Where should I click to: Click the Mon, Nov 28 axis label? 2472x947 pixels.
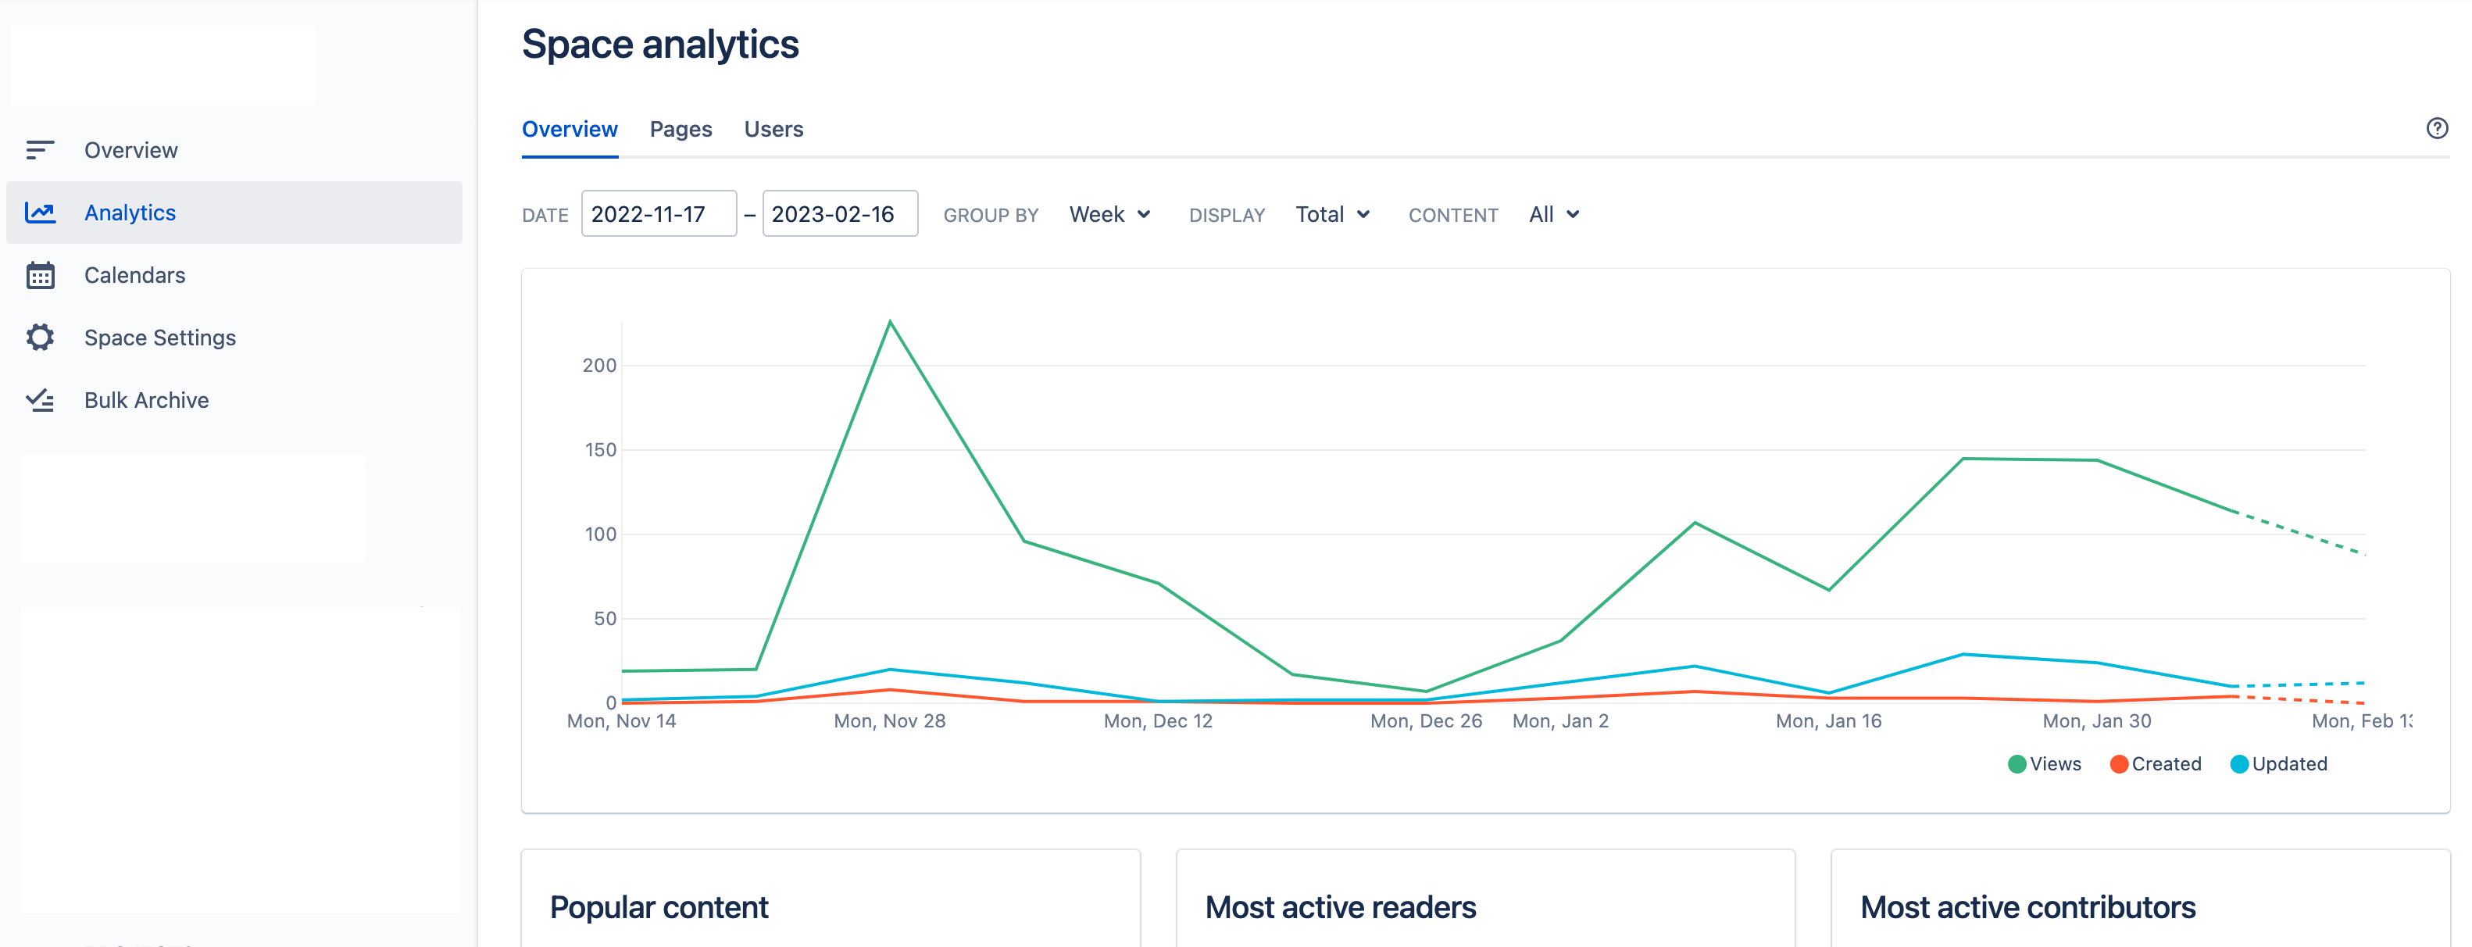click(x=890, y=720)
